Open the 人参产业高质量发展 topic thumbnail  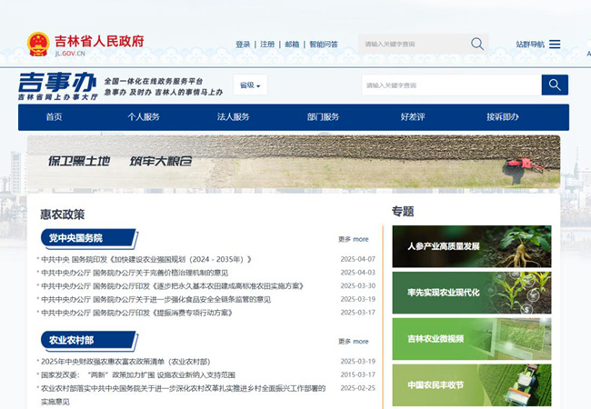click(x=471, y=246)
